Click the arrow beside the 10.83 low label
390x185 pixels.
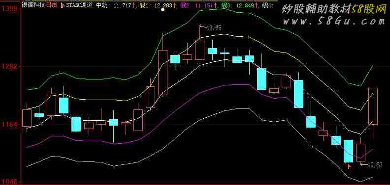363,164
